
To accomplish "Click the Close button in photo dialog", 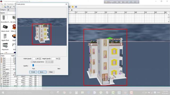I will tap(51, 72).
